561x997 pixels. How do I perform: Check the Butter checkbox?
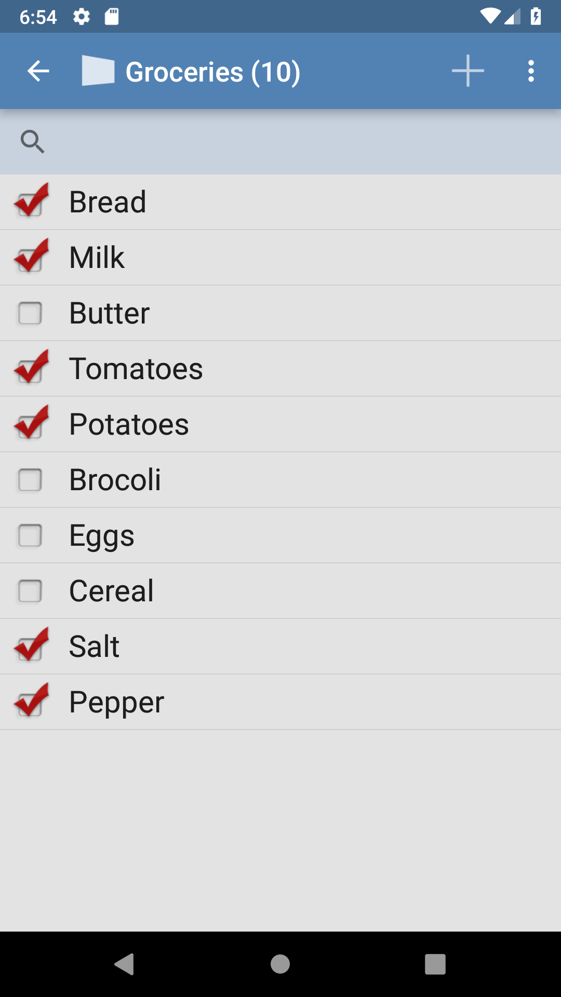[30, 313]
